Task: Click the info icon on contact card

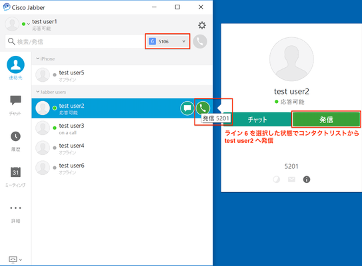Action: [307, 180]
